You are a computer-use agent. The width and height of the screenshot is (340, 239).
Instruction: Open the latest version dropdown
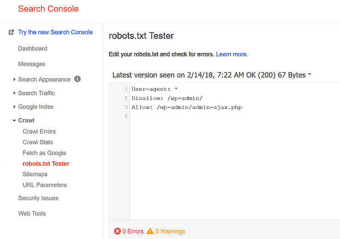(310, 75)
